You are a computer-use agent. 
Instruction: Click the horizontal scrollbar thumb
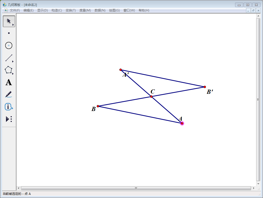[136, 188]
